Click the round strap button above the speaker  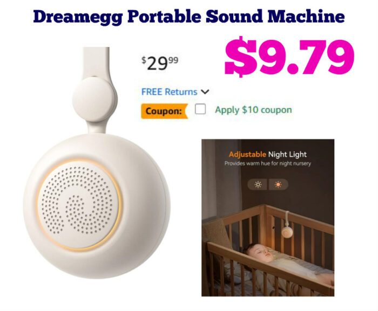coord(94,99)
